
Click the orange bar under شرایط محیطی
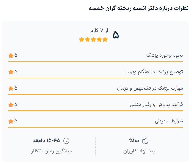tap(96, 127)
